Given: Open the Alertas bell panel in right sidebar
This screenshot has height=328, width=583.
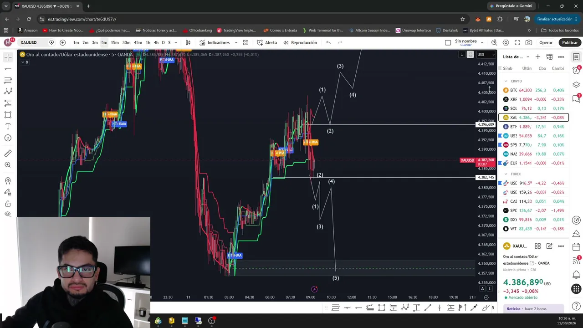Looking at the screenshot, I should (576, 71).
